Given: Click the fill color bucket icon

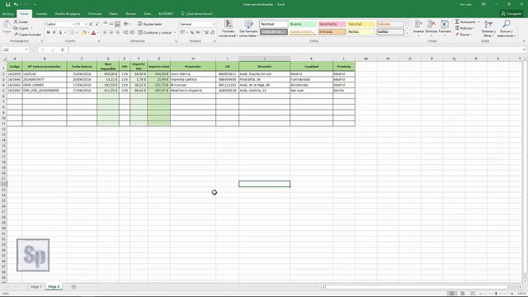Looking at the screenshot, I should click(x=84, y=33).
